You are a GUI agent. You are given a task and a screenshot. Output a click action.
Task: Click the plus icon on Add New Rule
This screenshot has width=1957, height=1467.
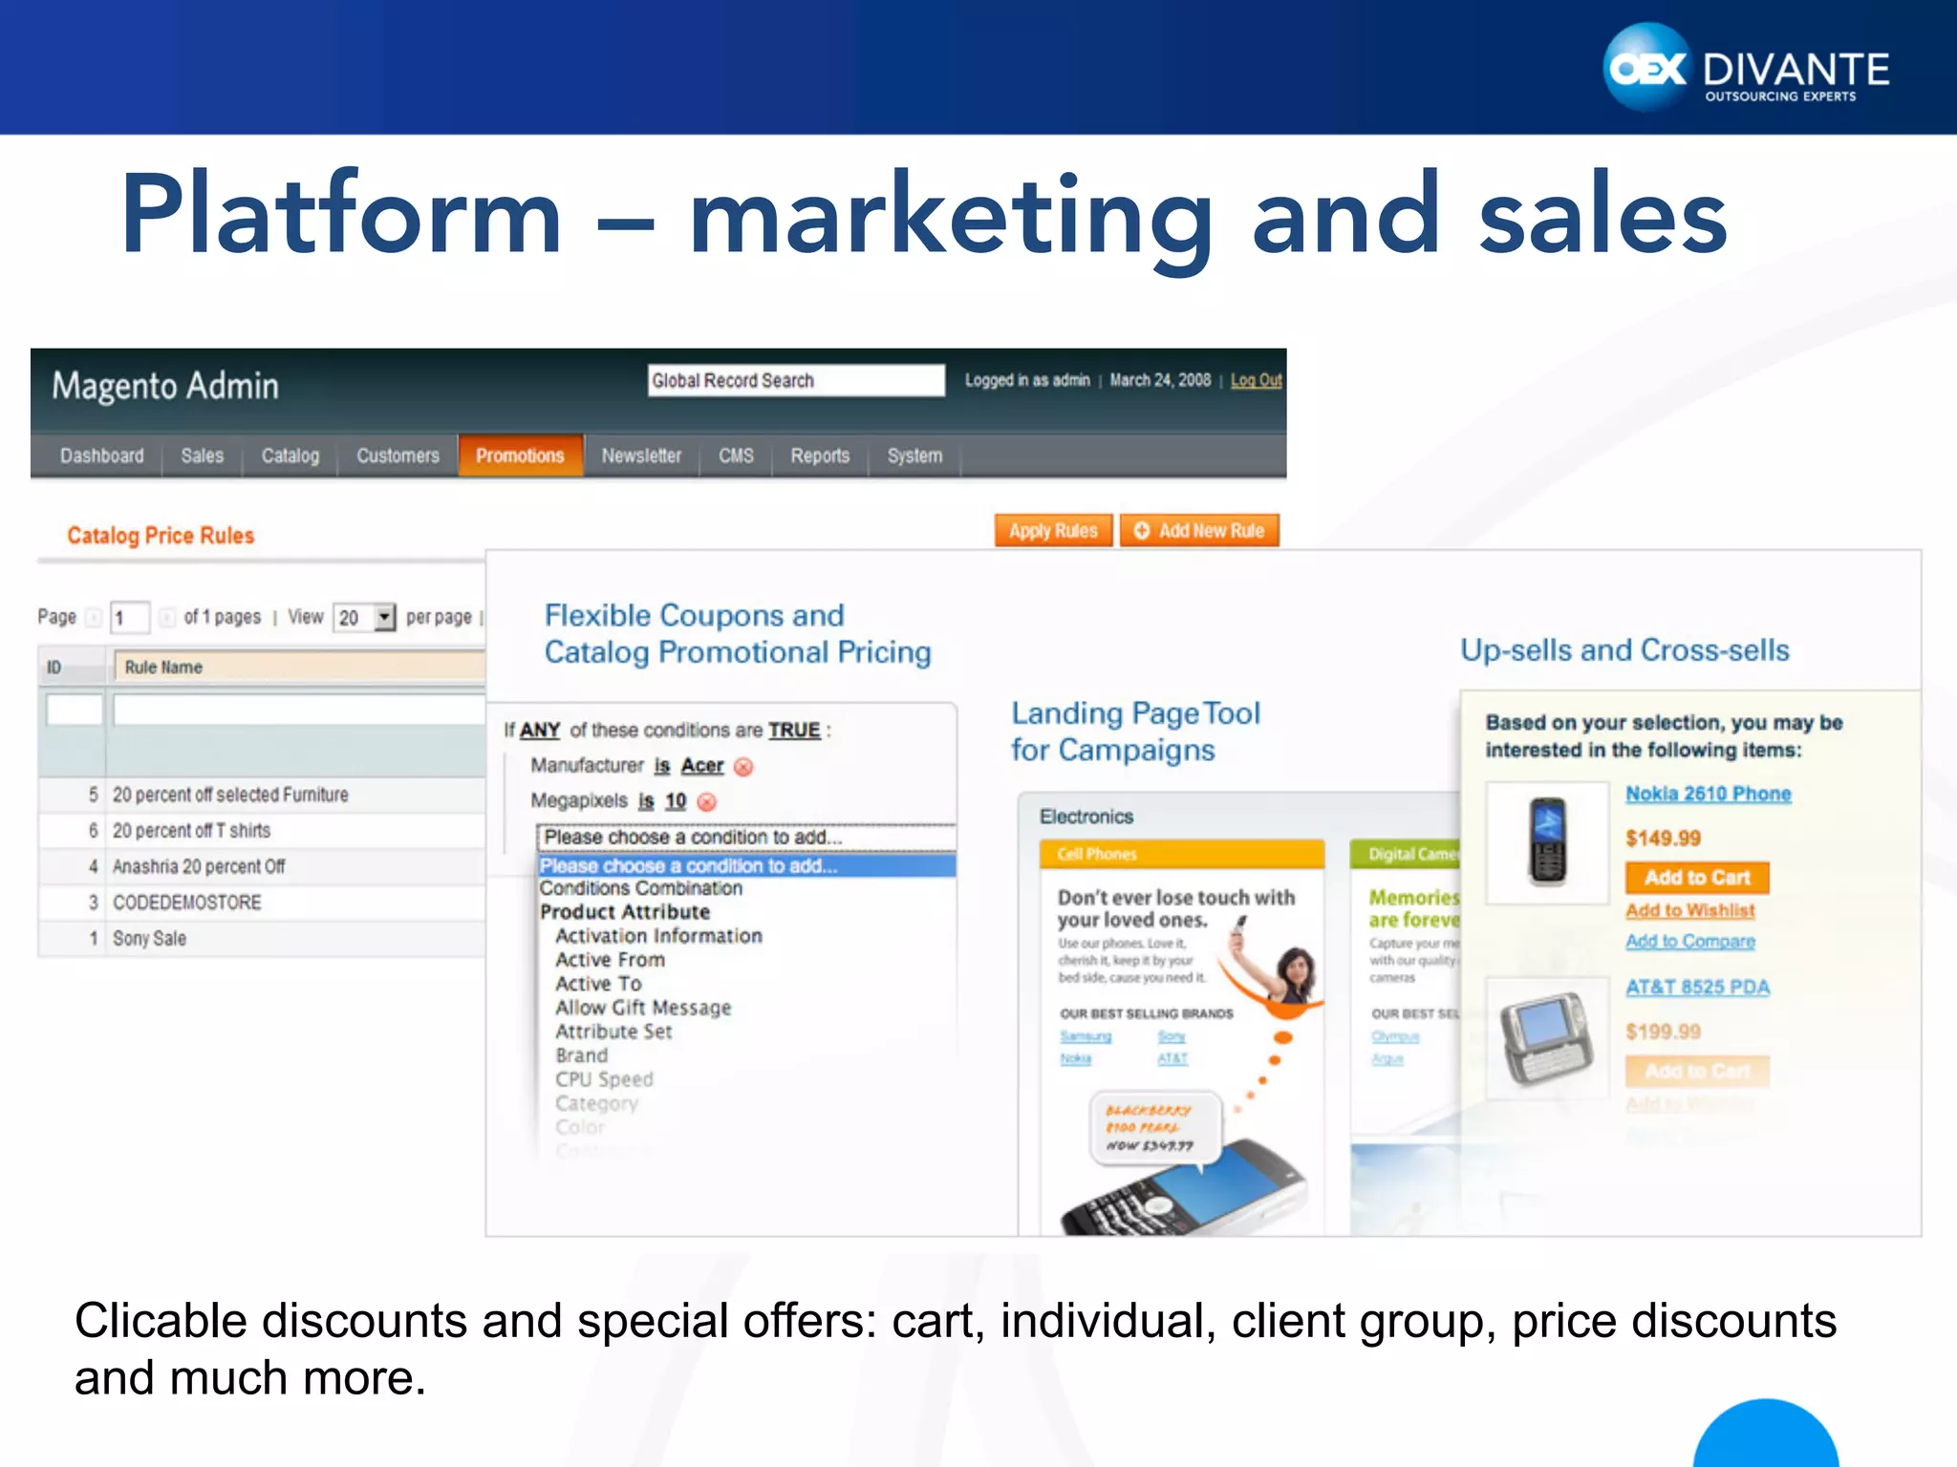tap(1141, 531)
